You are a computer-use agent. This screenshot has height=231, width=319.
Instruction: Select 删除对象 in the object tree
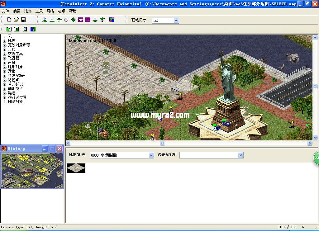(x=15, y=102)
